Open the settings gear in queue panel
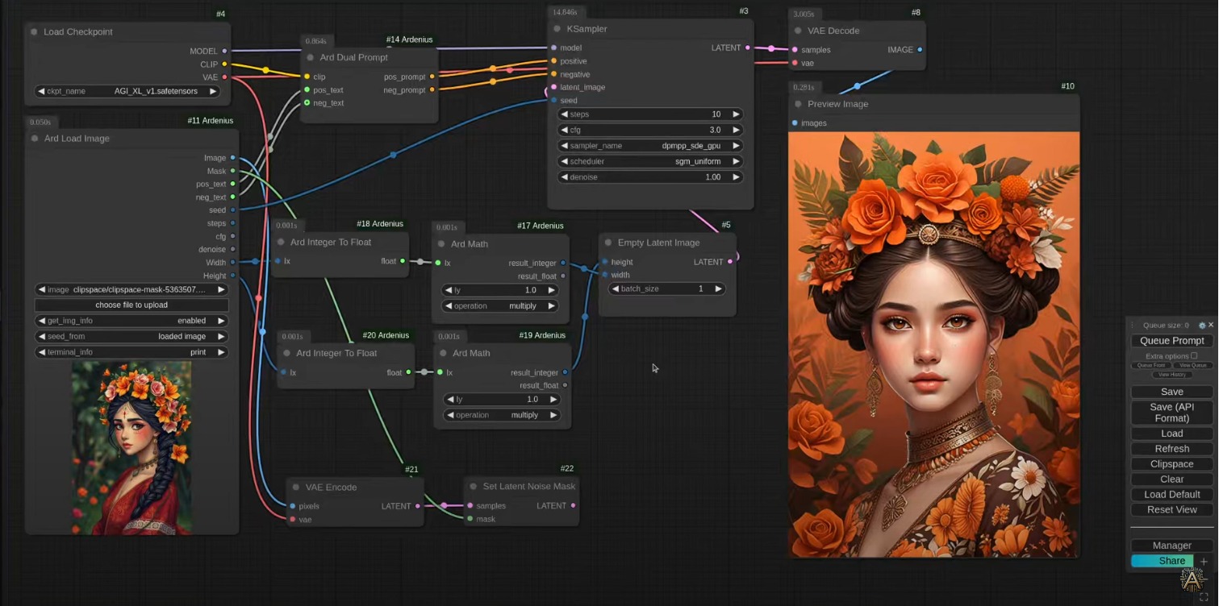 [x=1201, y=326]
